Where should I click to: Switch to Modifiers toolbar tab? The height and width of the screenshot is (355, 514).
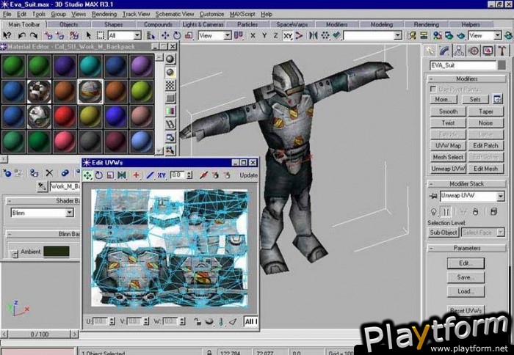tap(336, 24)
